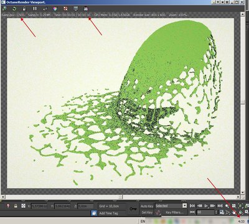Toggle the selection lock padlock
Screen dimensions: 249x224
coord(16,206)
